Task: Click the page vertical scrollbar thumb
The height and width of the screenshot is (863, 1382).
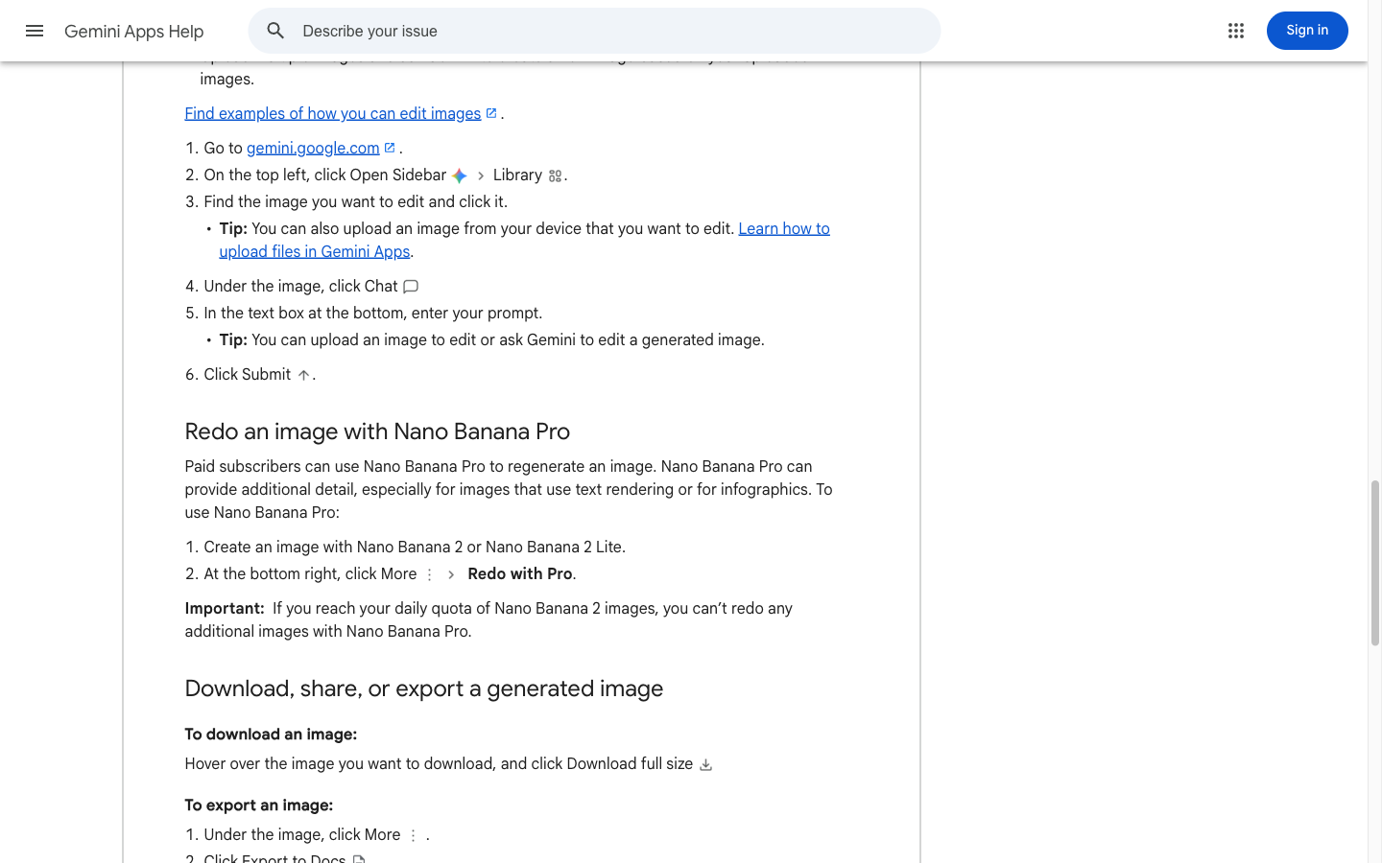Action: (x=1375, y=563)
